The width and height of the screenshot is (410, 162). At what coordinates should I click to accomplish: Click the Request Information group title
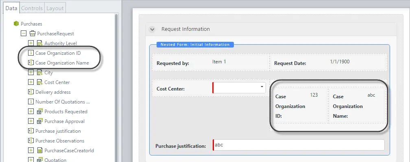tap(185, 29)
